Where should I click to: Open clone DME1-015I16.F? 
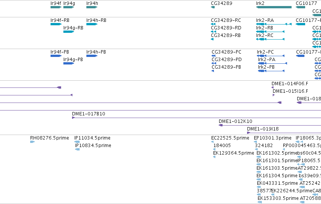(x=273, y=95)
